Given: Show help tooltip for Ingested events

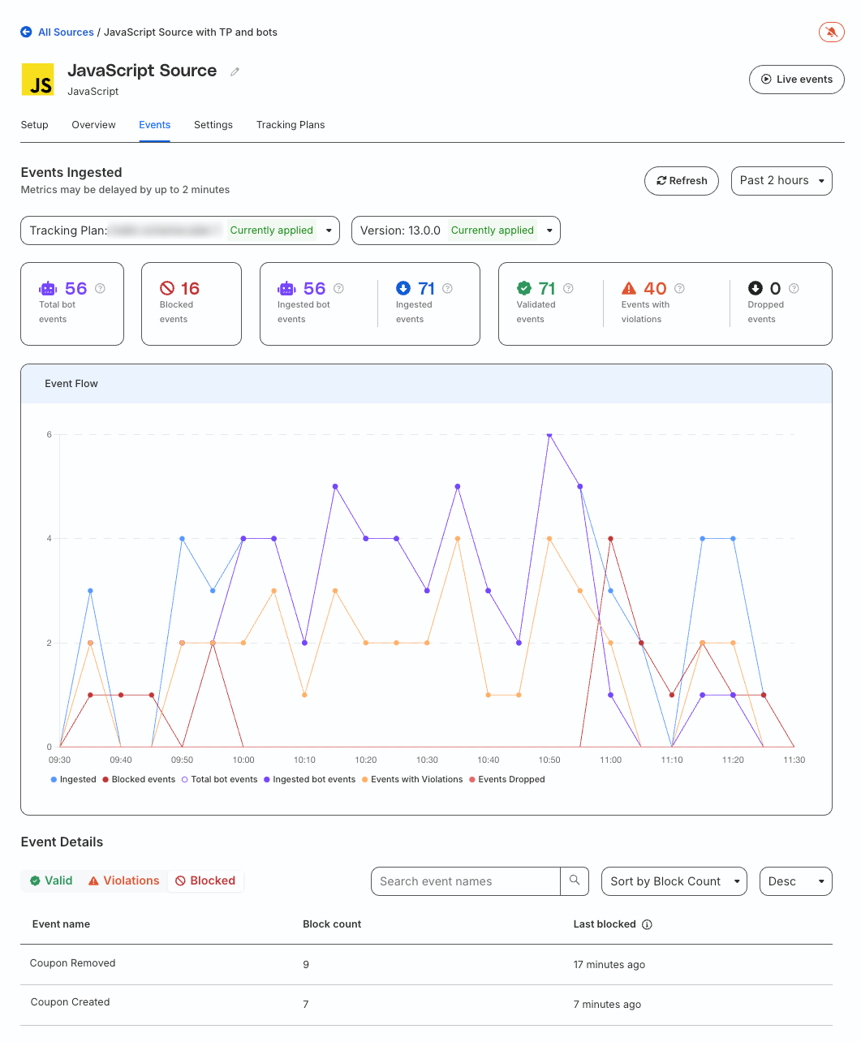Looking at the screenshot, I should pyautogui.click(x=447, y=288).
